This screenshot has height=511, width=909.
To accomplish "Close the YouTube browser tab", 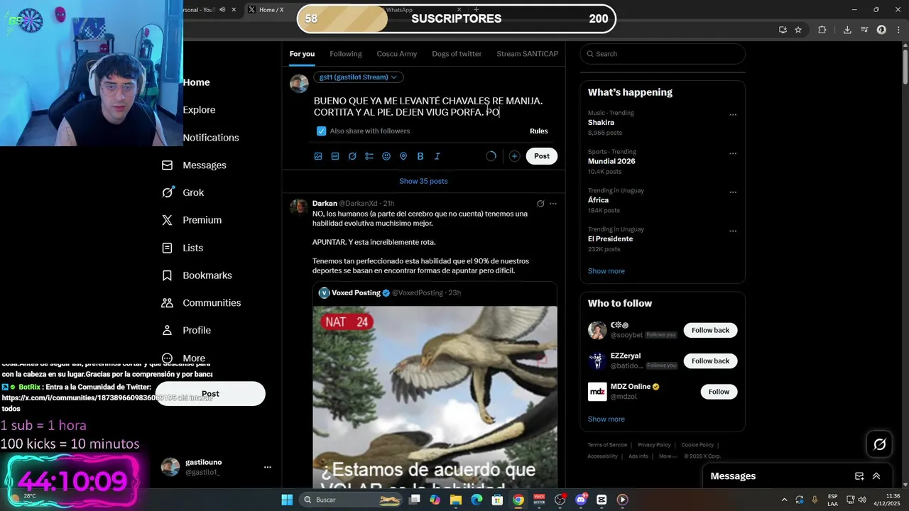I will tap(234, 10).
